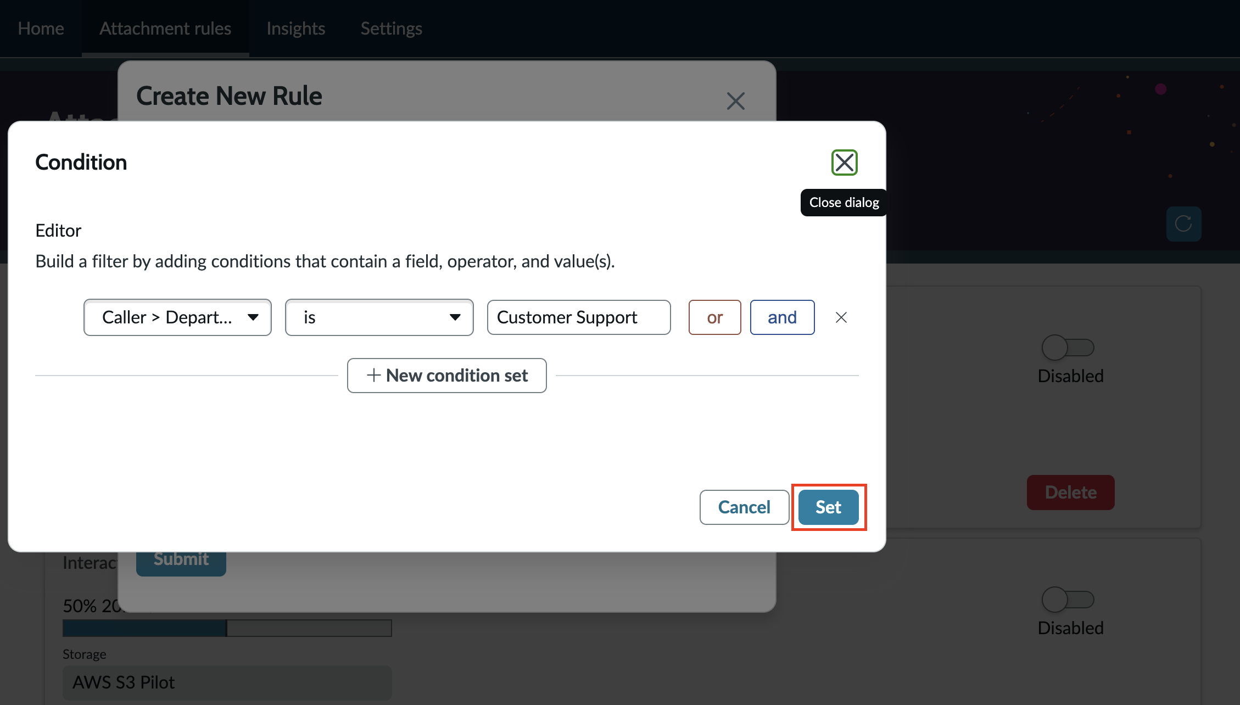1240x705 pixels.
Task: Open dropdown arrow on Caller > Department field
Action: tap(253, 317)
